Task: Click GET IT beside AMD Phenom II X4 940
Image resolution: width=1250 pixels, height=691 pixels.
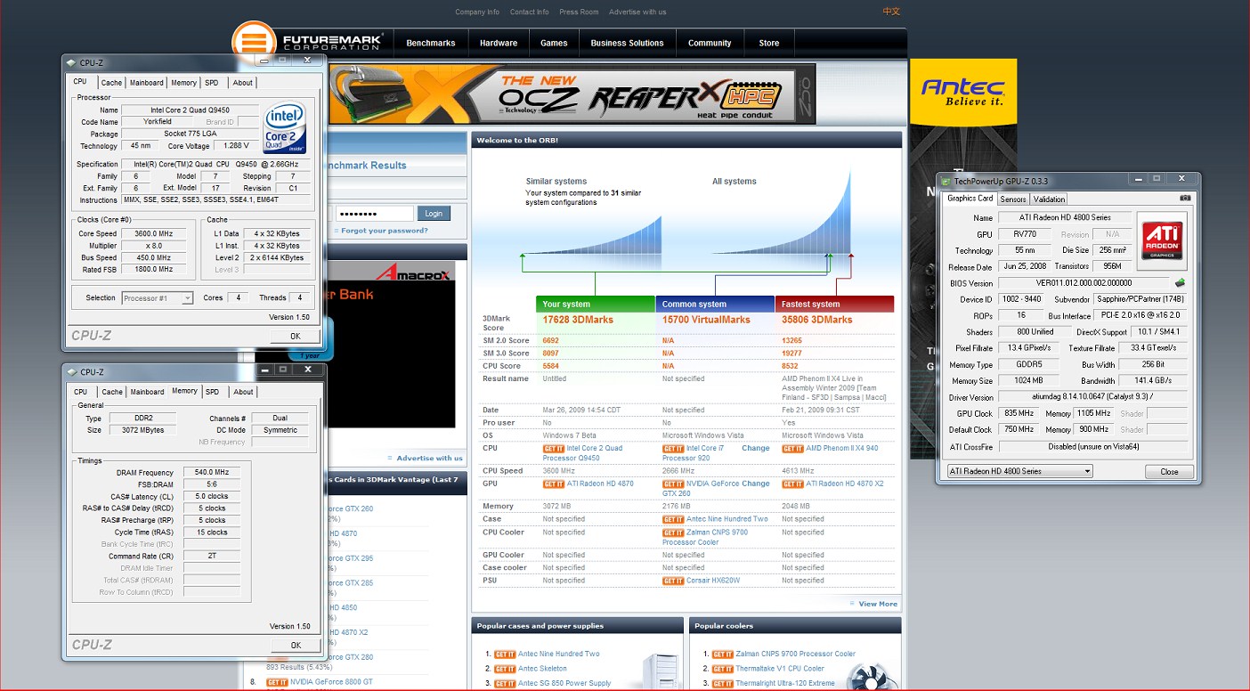Action: click(792, 449)
